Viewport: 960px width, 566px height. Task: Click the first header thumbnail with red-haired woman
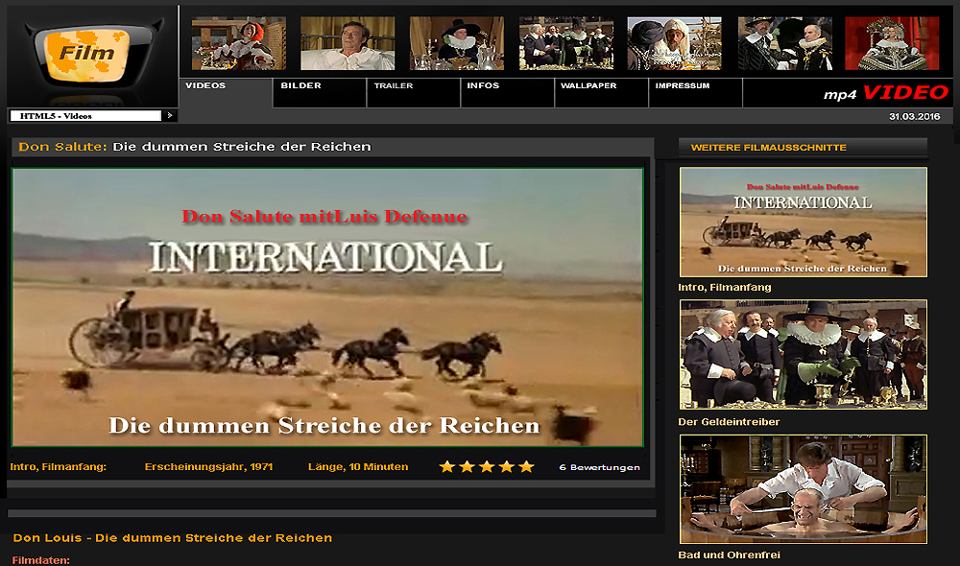(x=238, y=43)
